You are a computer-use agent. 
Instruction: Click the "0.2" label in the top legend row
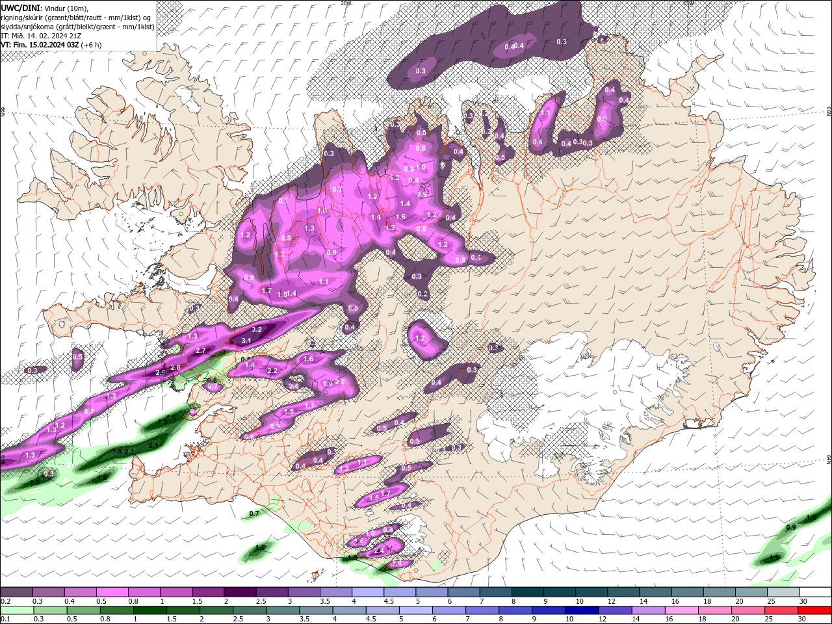point(6,601)
